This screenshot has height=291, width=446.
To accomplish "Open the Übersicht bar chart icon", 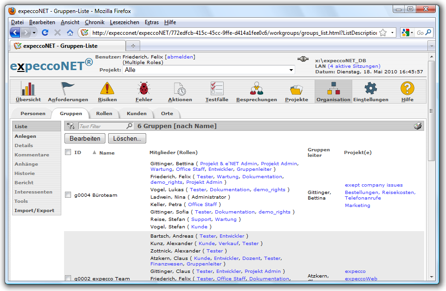I will pos(28,89).
